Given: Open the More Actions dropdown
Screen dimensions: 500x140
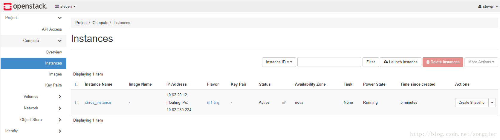Looking at the screenshot, I should tap(481, 62).
